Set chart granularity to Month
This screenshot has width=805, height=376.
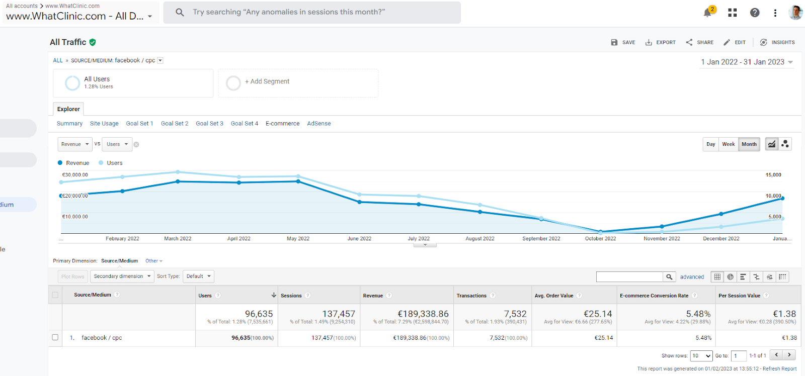coord(749,144)
